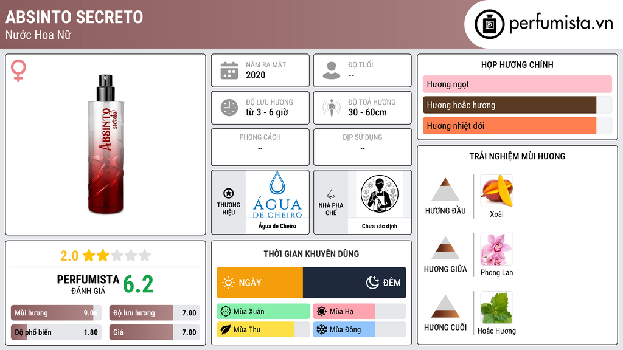Click the Hương ngọt accord bar
The height and width of the screenshot is (350, 623).
coord(517,84)
